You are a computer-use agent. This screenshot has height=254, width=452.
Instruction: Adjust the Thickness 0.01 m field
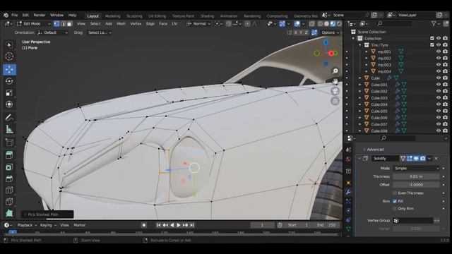(416, 176)
